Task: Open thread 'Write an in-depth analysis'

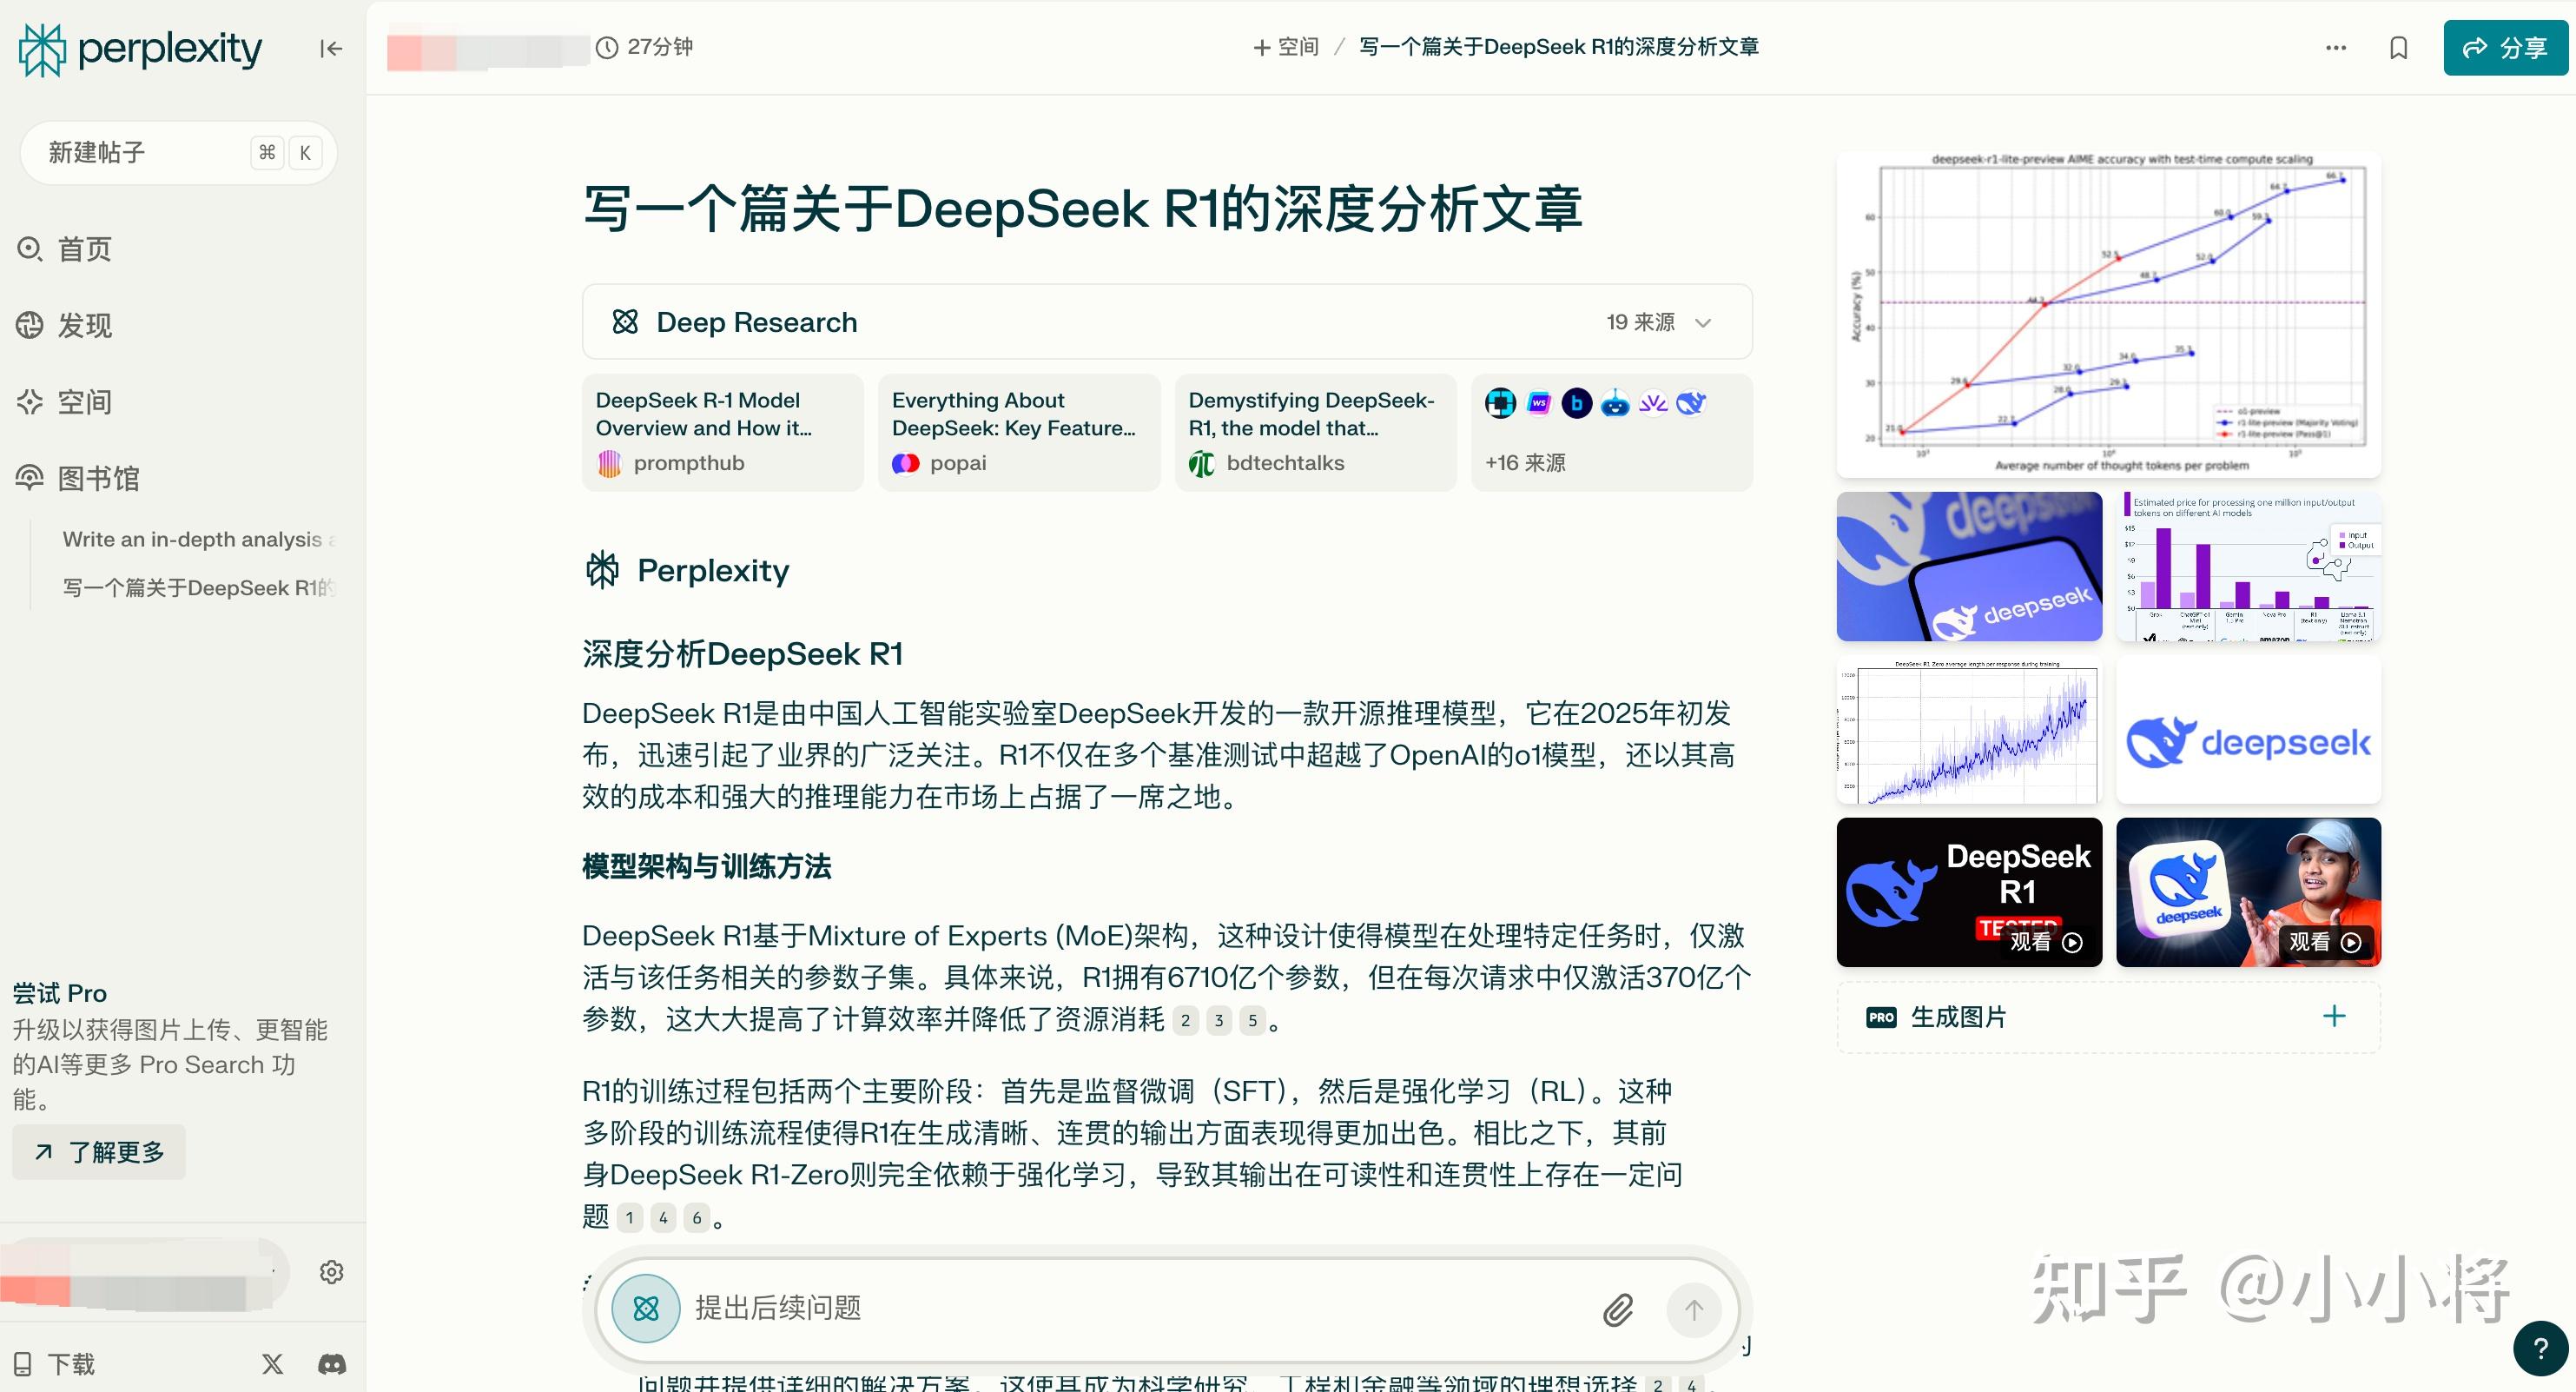Action: click(198, 540)
